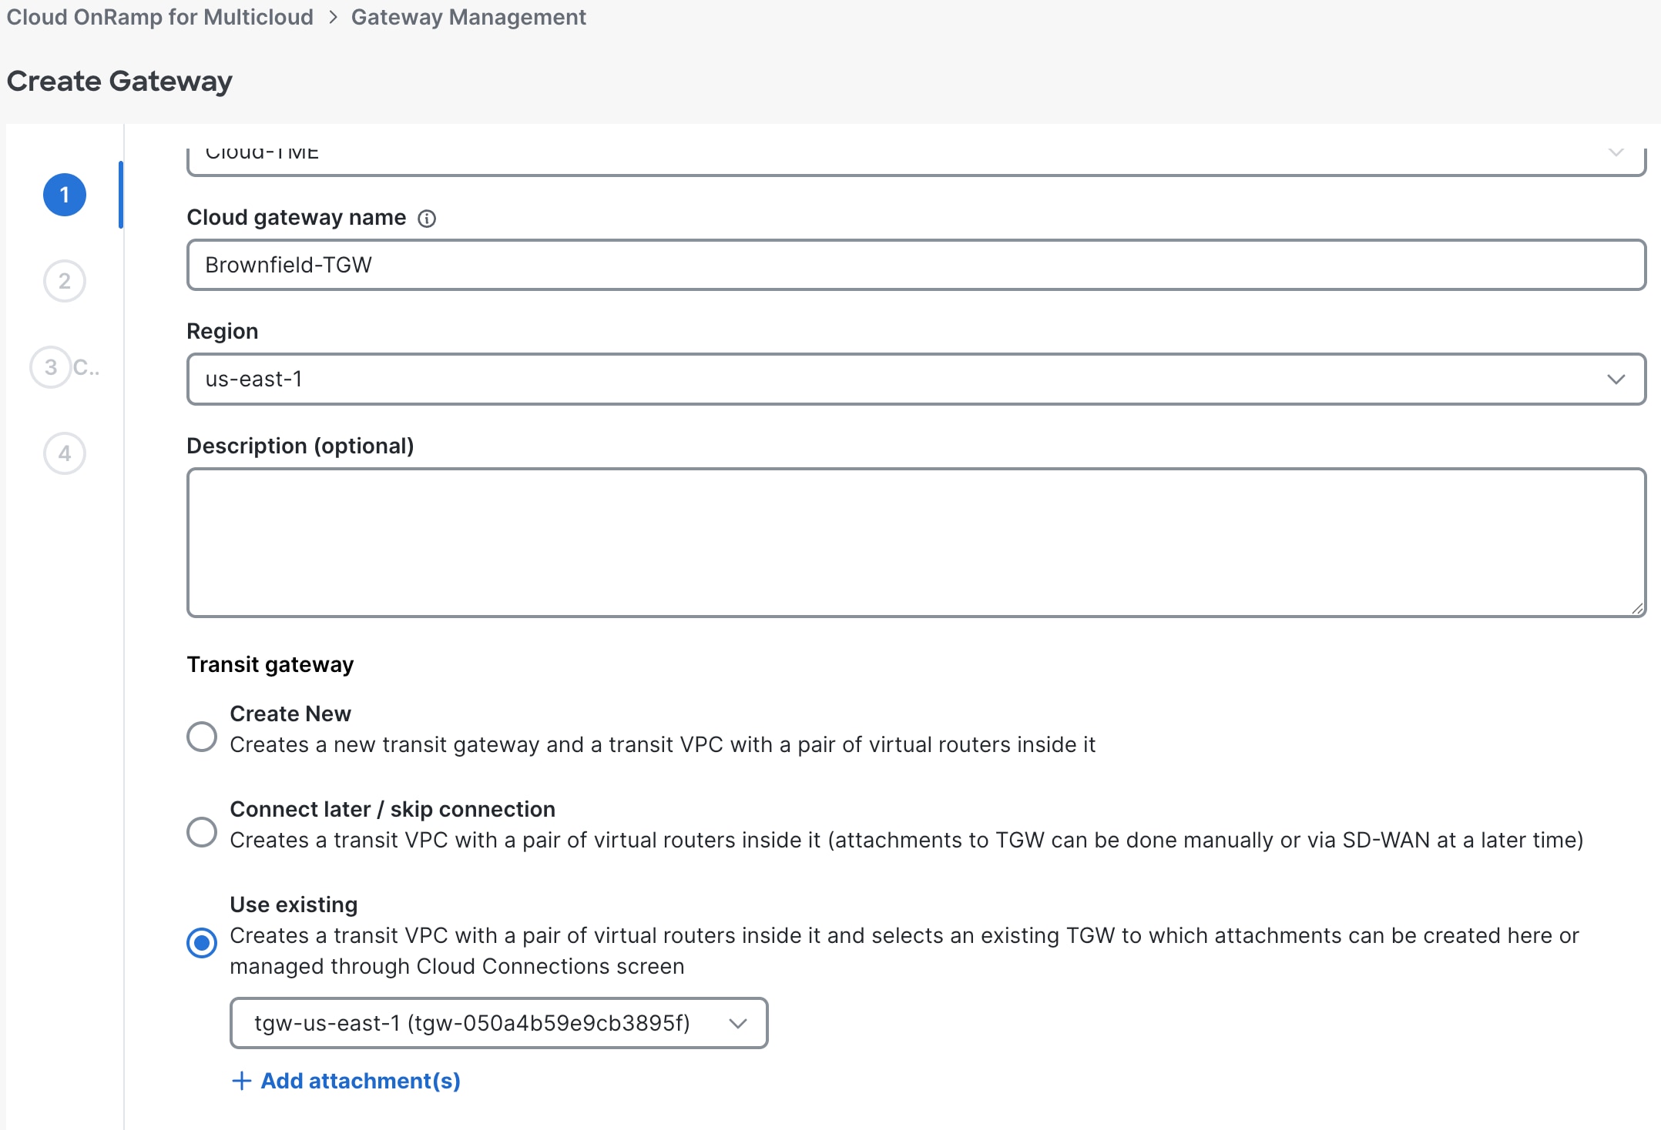Screen dimensions: 1661x1130
Task: Go to wizard step 4
Action: pos(65,453)
